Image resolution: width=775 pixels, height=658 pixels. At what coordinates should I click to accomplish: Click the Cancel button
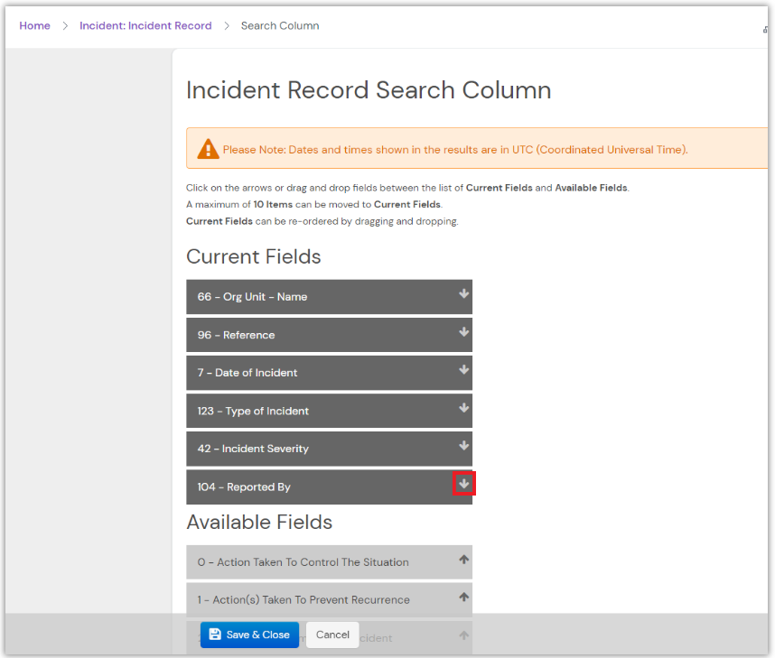point(332,635)
